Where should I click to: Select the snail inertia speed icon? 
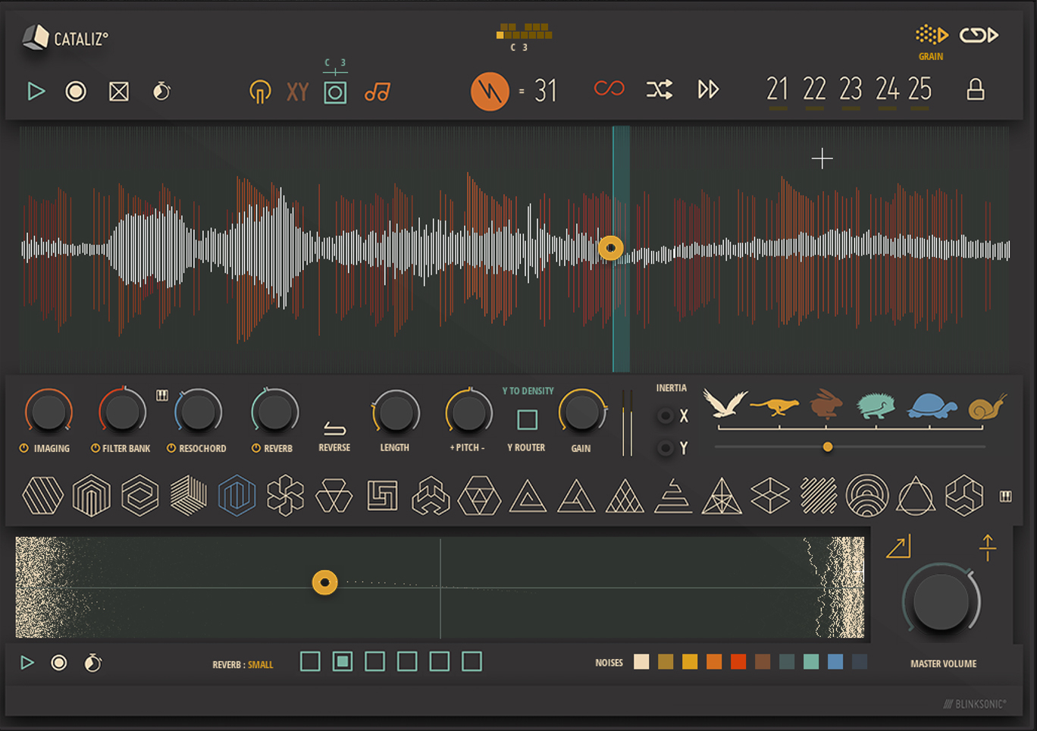[x=988, y=407]
